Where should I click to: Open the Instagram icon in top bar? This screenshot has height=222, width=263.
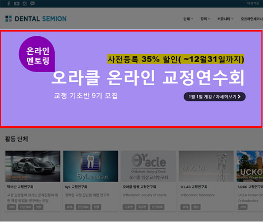25,4
